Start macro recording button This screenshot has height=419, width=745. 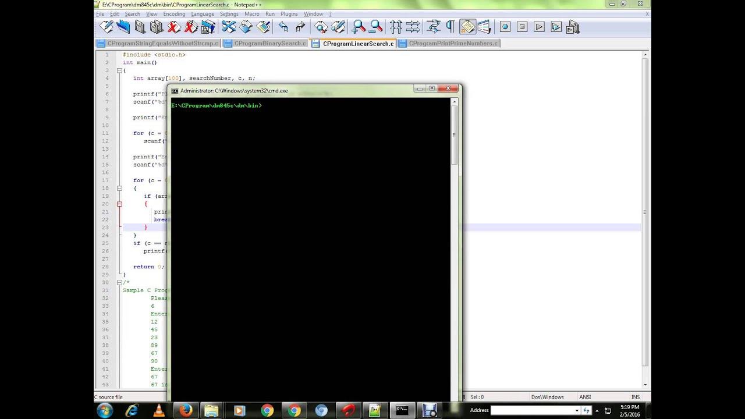click(505, 27)
